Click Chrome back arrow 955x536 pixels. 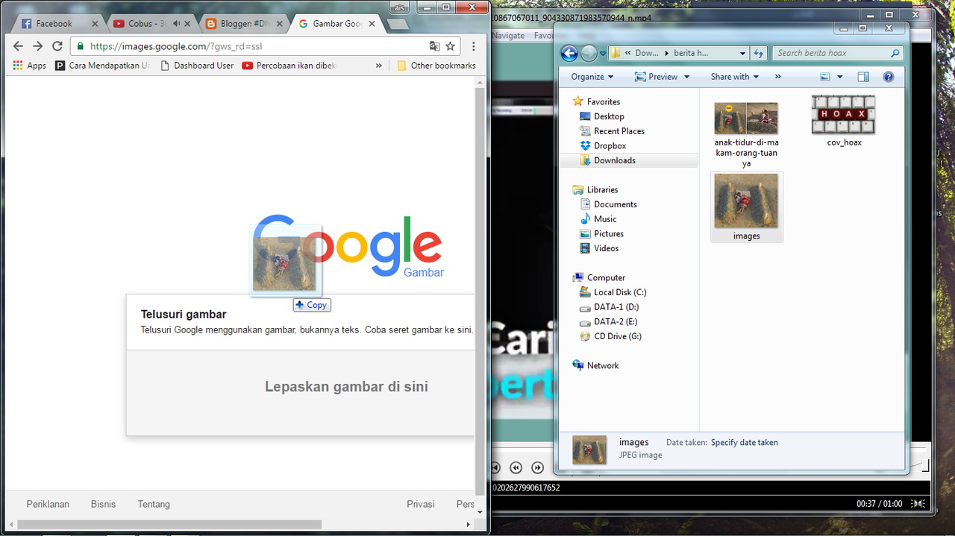point(19,46)
